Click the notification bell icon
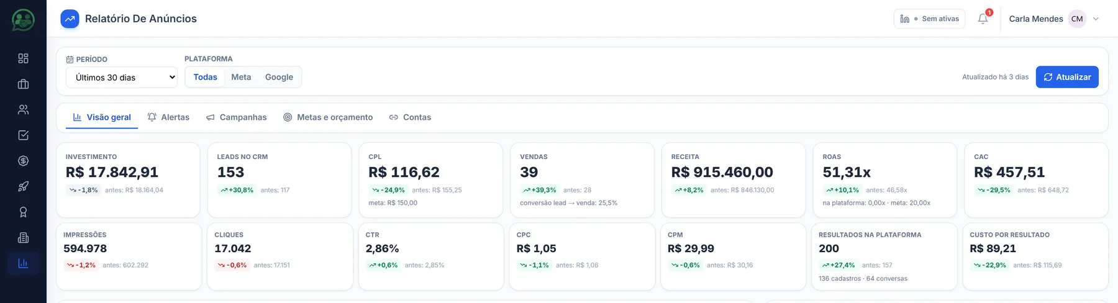This screenshot has height=303, width=1118. click(x=983, y=19)
